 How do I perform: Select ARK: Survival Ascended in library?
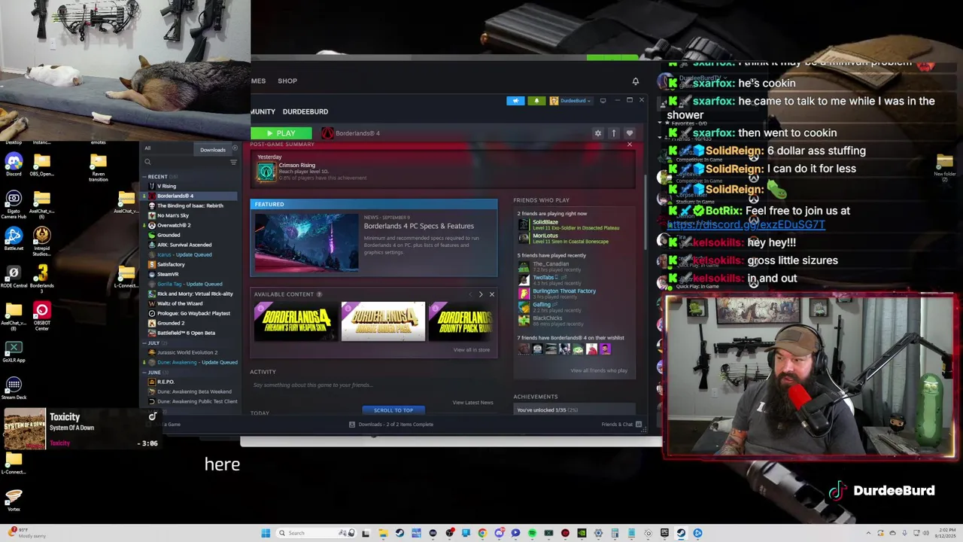point(184,245)
